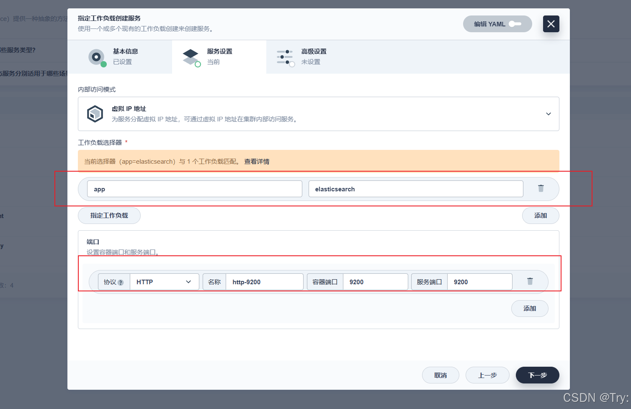Image resolution: width=631 pixels, height=409 pixels.
Task: Go to the 高级设置 step tab
Action: (313, 57)
